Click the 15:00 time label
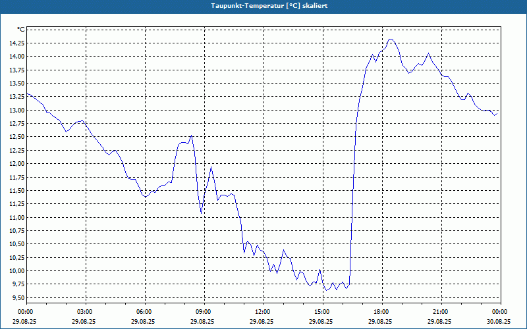The width and height of the screenshot is (527, 329). tap(323, 312)
